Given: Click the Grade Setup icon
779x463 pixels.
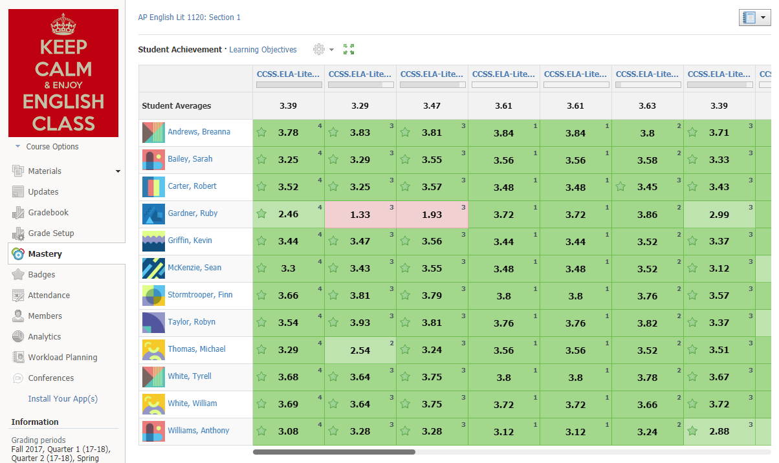Looking at the screenshot, I should tap(17, 233).
